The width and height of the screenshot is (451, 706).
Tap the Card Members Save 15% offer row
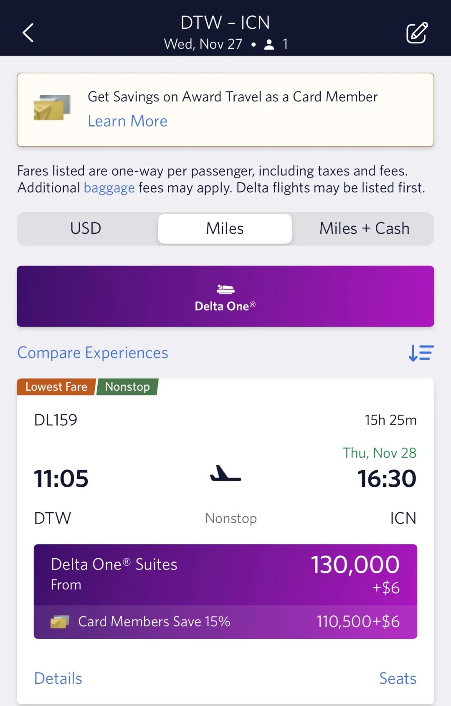225,622
